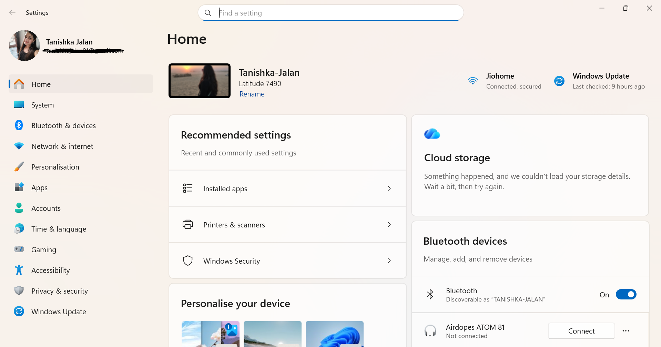Image resolution: width=661 pixels, height=347 pixels.
Task: Expand Installed apps chevron
Action: (x=389, y=188)
